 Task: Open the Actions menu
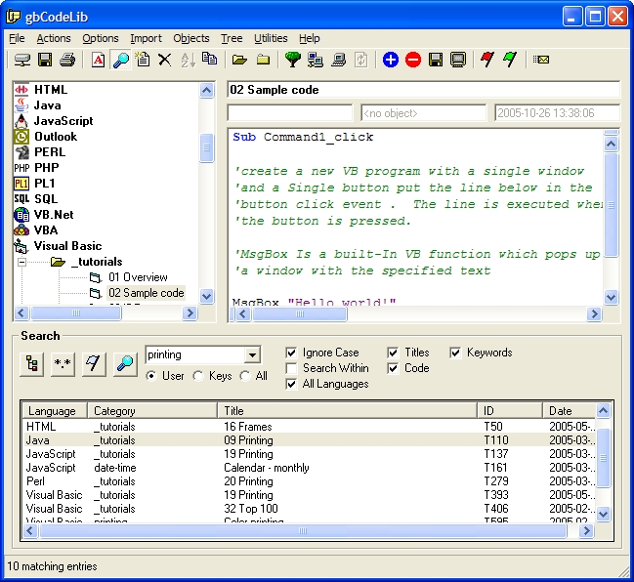pyautogui.click(x=54, y=38)
